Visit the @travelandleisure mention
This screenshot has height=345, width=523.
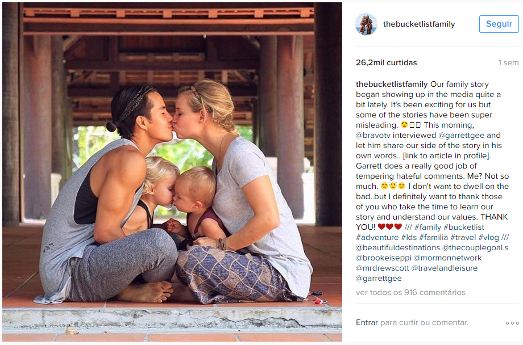coord(445,268)
